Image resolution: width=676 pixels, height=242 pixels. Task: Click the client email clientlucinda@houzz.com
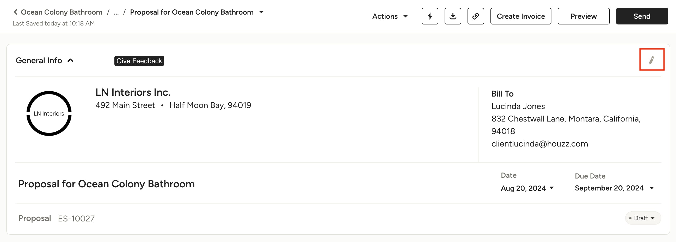pos(539,144)
